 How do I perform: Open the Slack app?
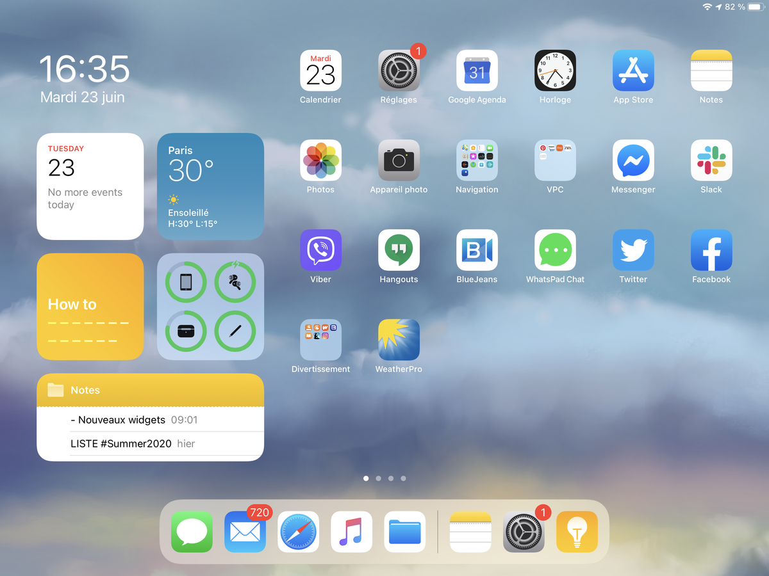[711, 160]
